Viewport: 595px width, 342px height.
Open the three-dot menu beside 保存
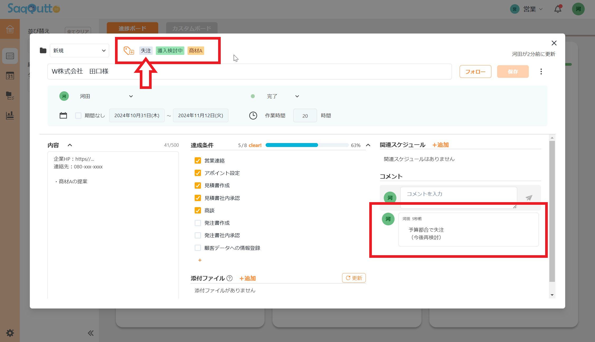pyautogui.click(x=541, y=71)
